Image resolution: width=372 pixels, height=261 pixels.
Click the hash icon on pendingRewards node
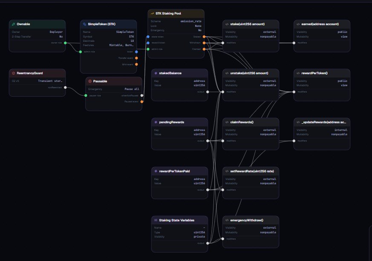click(x=156, y=122)
